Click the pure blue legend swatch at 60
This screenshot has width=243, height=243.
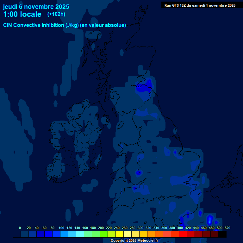(x=48, y=234)
